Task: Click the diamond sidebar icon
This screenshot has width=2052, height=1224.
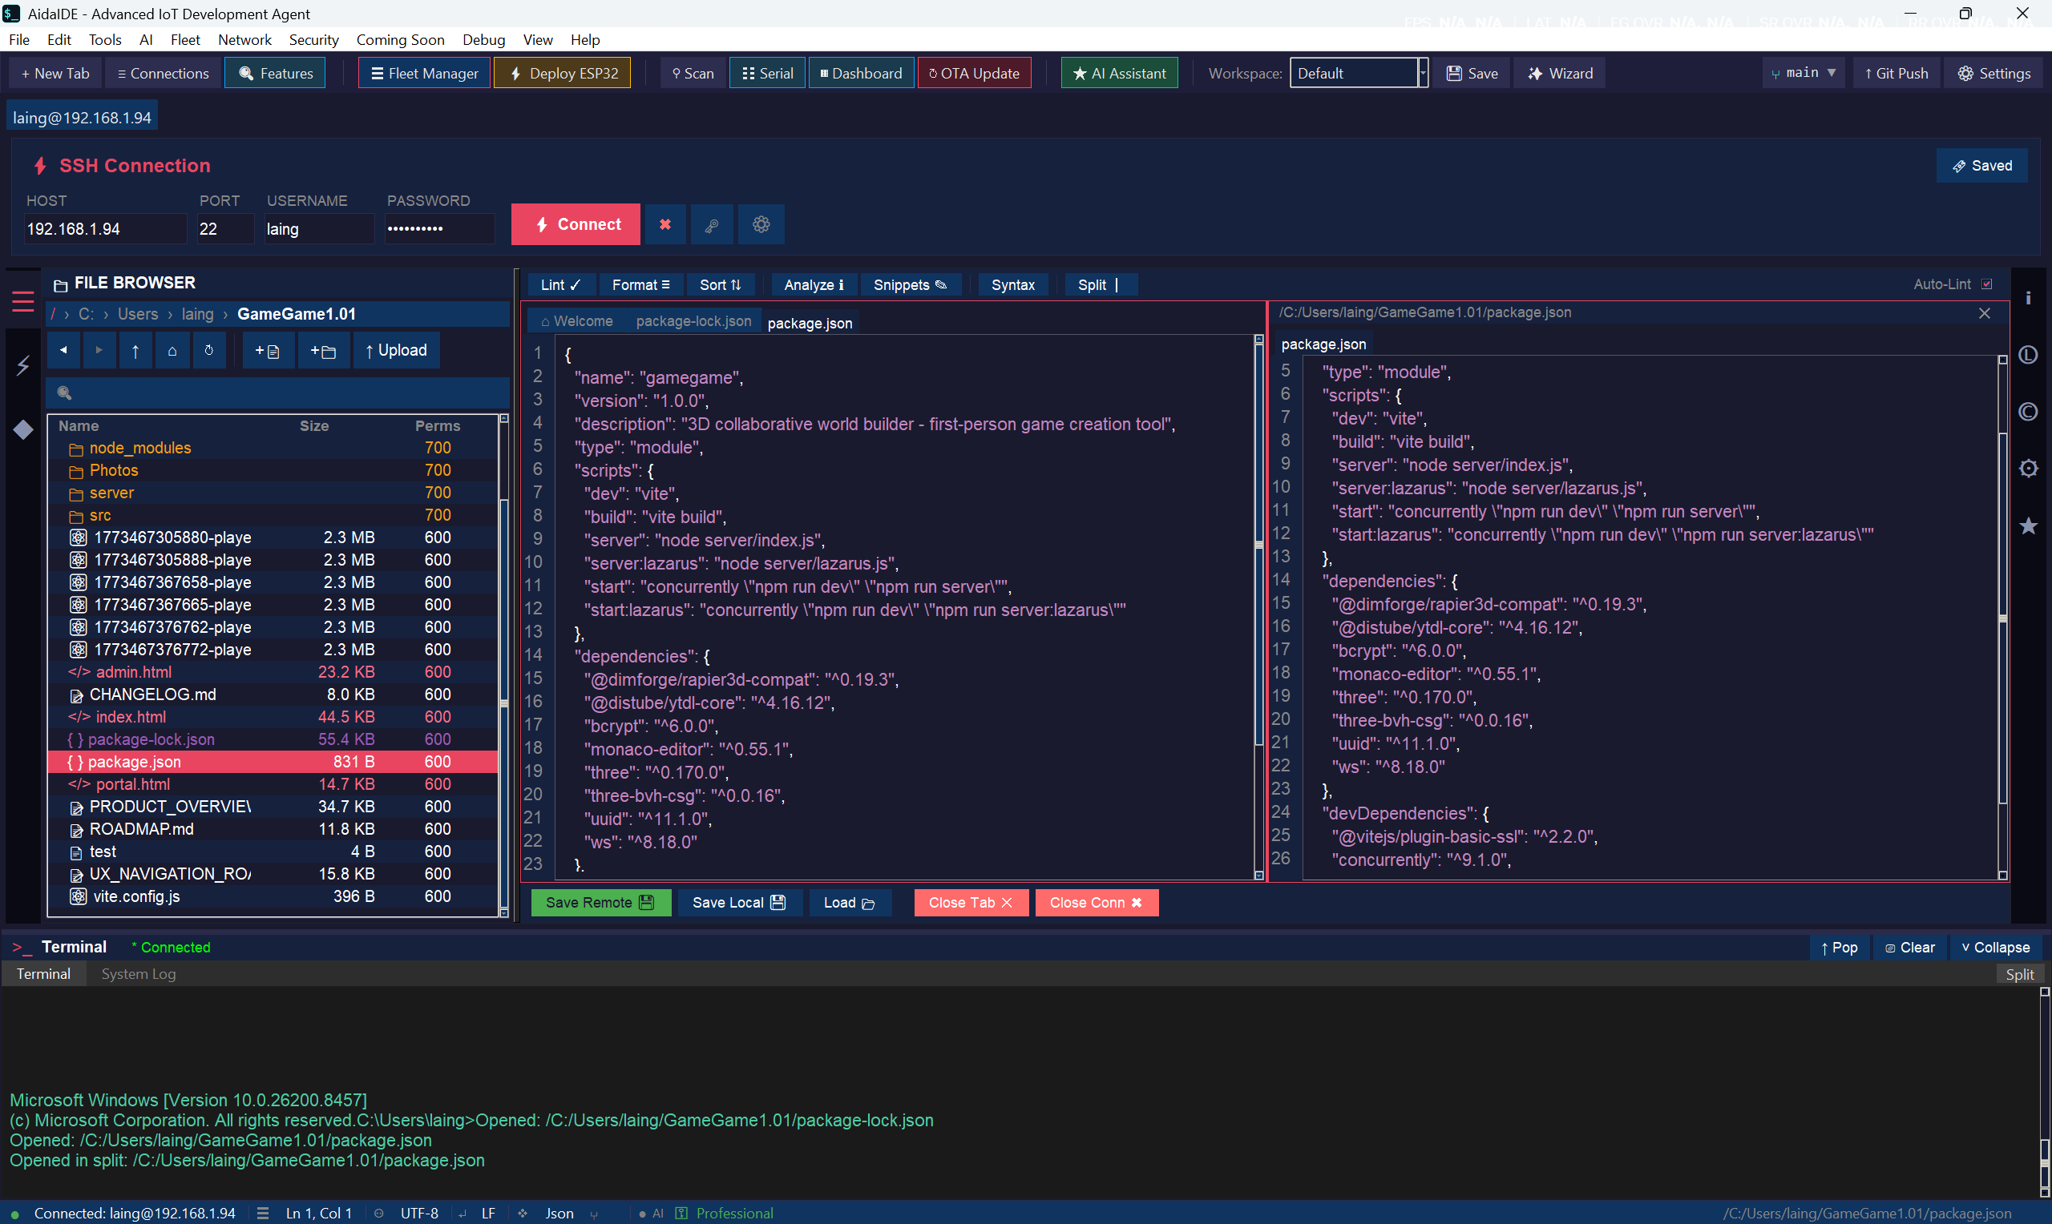Action: tap(23, 429)
